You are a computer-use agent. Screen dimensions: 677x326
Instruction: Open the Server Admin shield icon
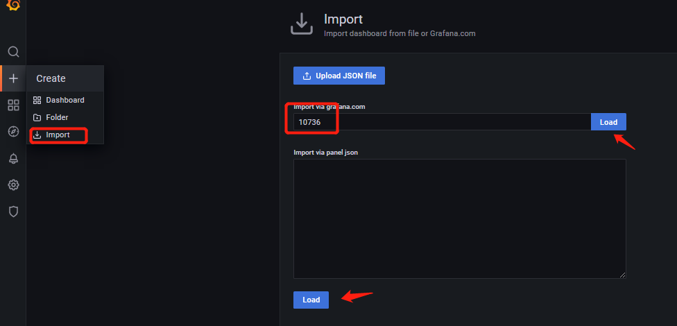click(13, 212)
